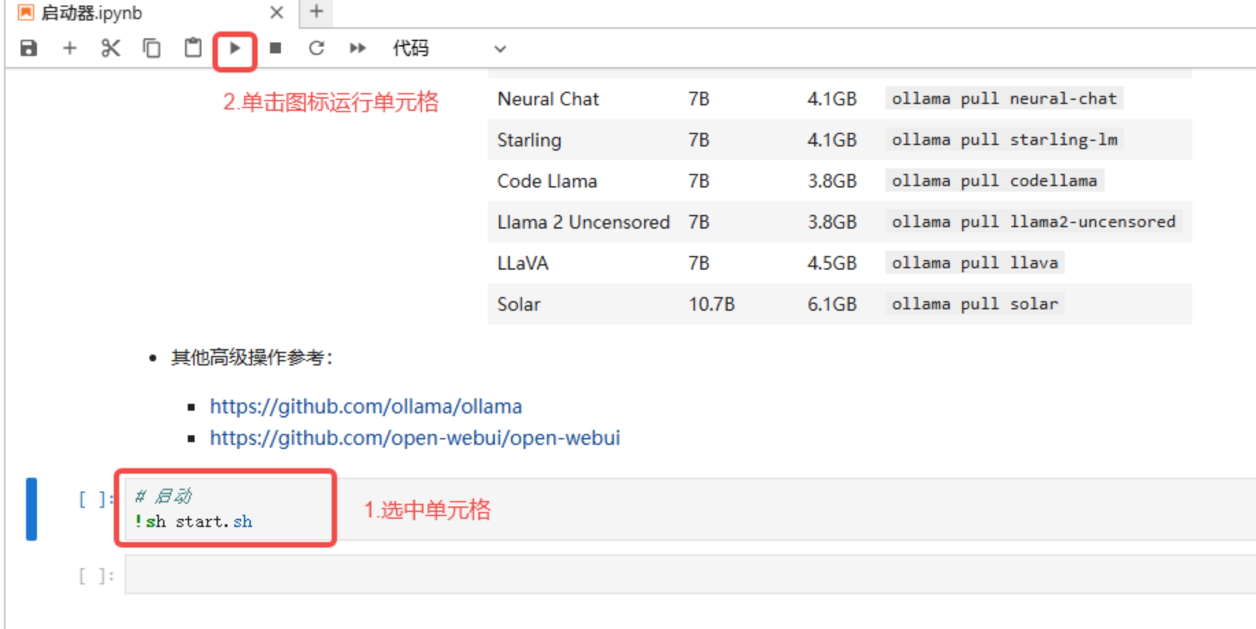Interrupt the kernel with the stop icon
Screen dimensions: 1256x629
(275, 49)
